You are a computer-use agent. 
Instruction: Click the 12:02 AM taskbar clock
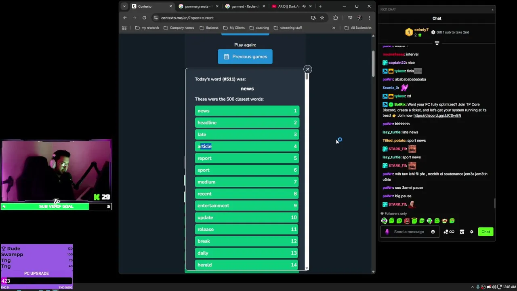tap(509, 287)
